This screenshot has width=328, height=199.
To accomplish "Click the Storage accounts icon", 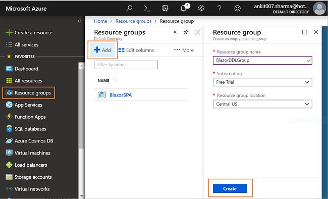I will tap(9, 177).
